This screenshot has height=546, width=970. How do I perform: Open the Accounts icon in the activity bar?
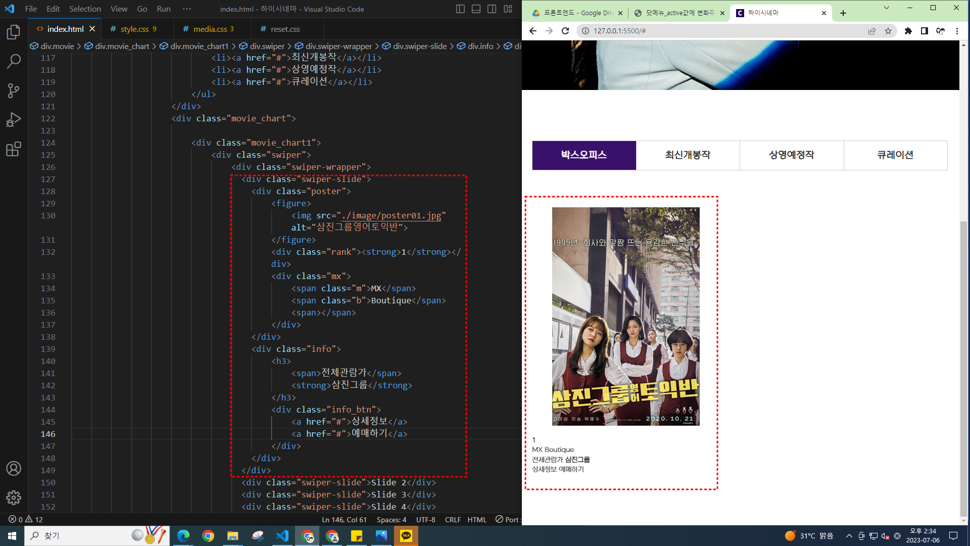14,469
